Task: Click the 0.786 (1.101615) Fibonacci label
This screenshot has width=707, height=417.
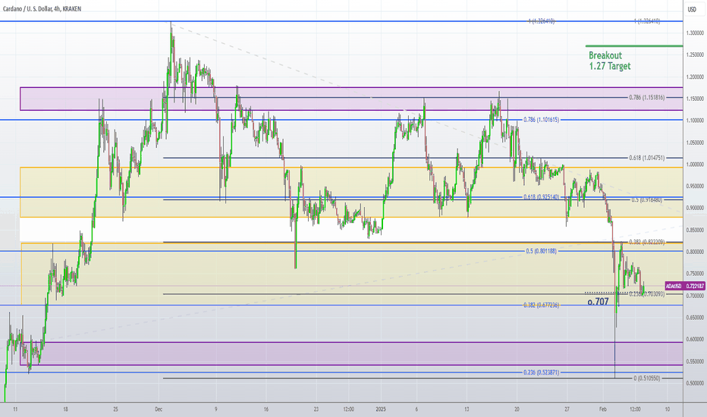Action: click(x=541, y=120)
